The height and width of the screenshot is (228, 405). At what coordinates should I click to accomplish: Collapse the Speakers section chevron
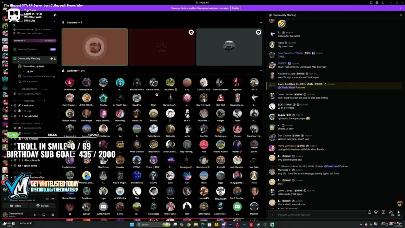click(x=261, y=22)
